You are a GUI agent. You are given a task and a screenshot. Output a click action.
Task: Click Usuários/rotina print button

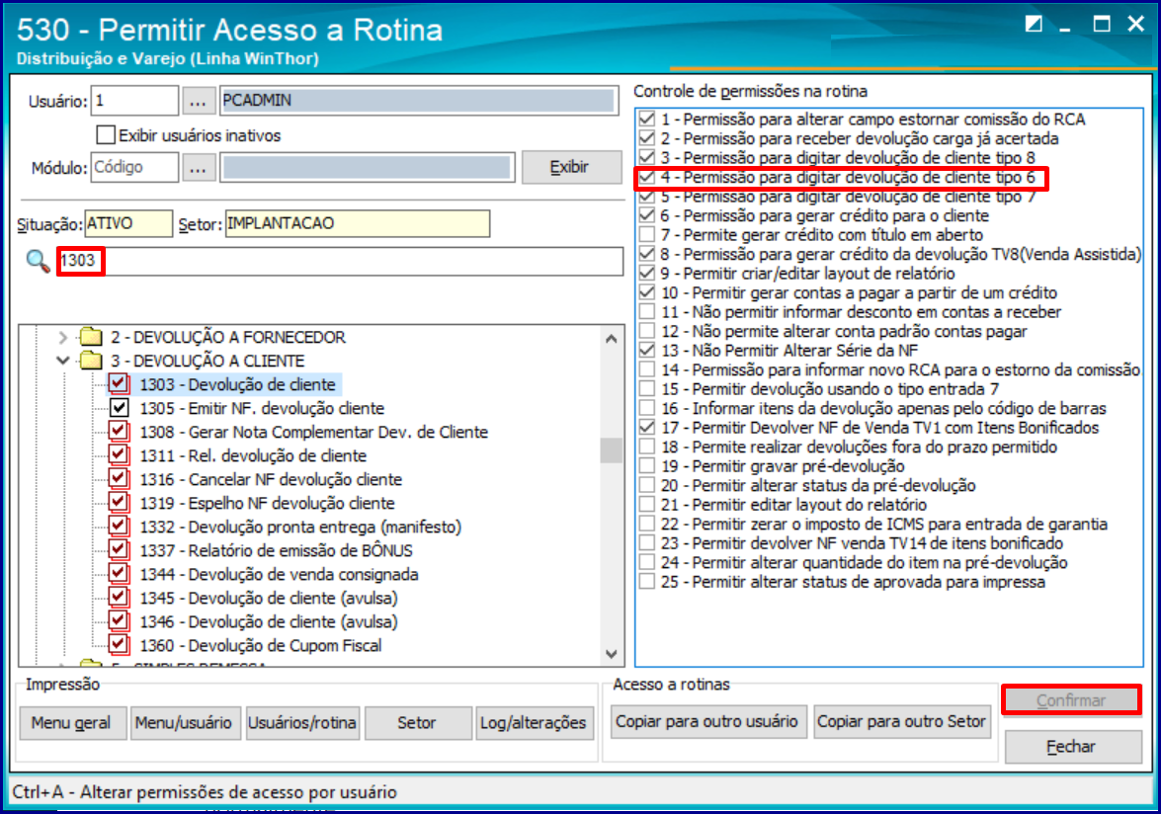coord(302,723)
